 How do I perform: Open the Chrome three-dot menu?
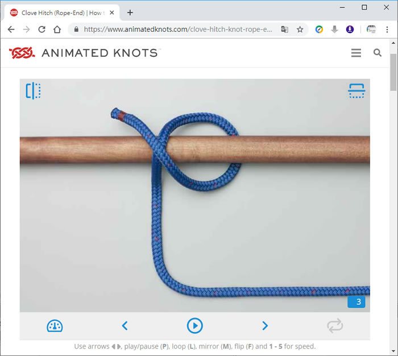[387, 30]
